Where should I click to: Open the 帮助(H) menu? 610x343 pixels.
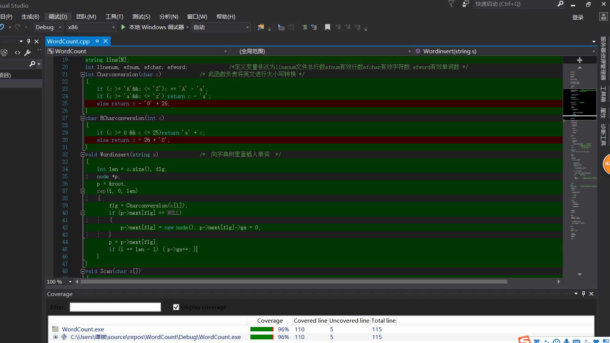coord(226,17)
